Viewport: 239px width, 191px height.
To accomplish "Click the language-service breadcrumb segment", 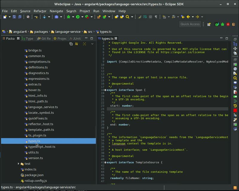I will tap(66, 32).
